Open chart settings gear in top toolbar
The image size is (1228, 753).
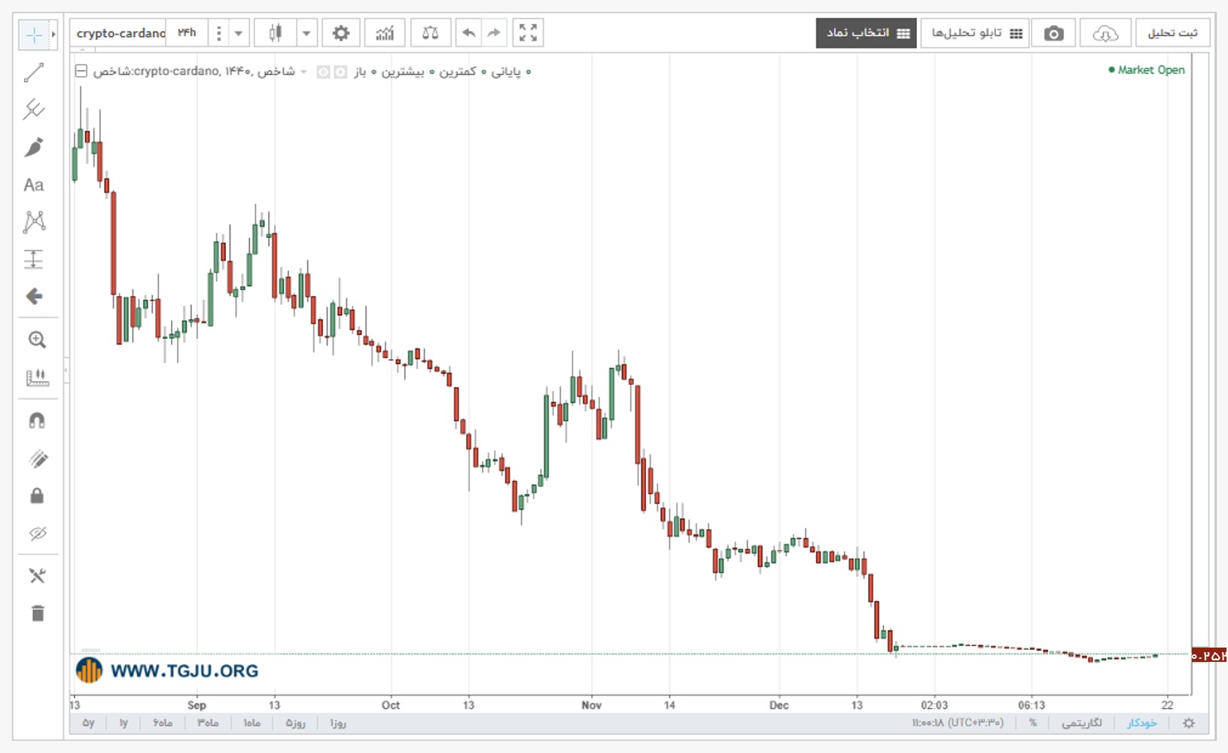click(341, 33)
